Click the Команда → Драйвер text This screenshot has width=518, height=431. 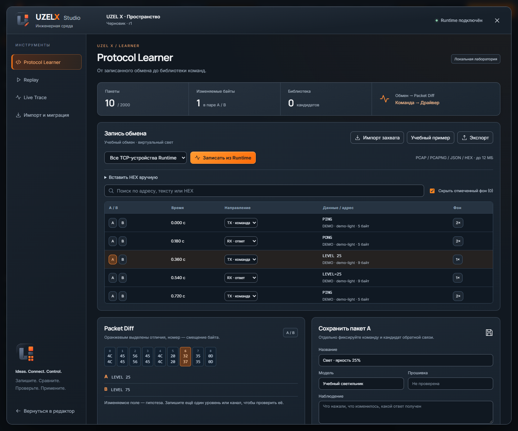pyautogui.click(x=417, y=103)
